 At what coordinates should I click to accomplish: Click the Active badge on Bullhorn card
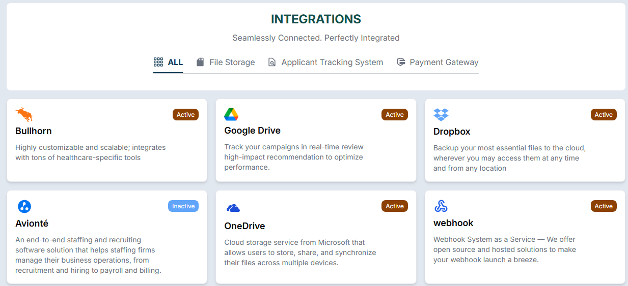pos(185,115)
